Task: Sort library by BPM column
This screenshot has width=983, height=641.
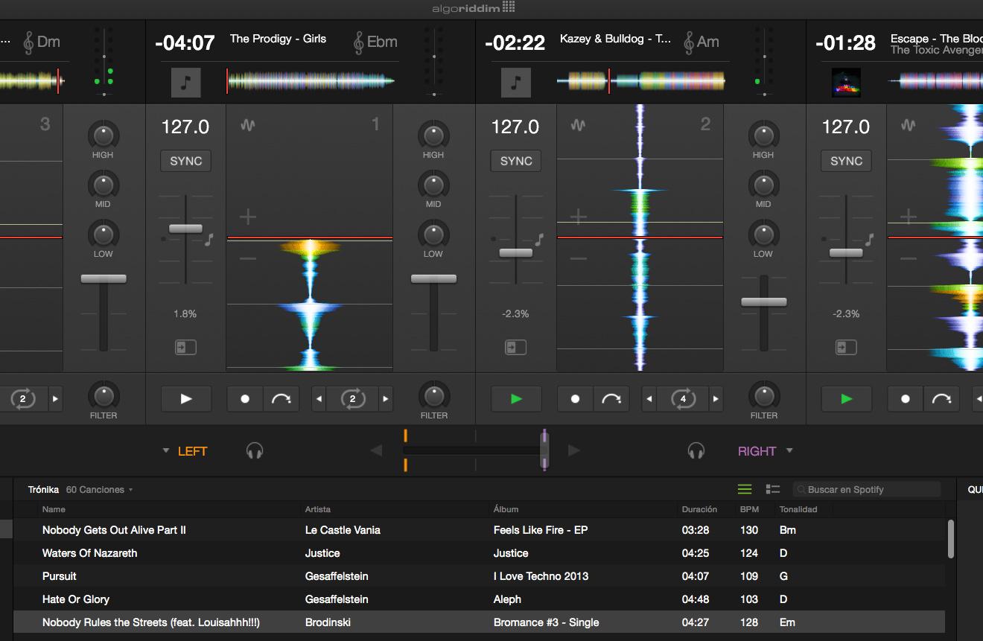Action: click(749, 509)
